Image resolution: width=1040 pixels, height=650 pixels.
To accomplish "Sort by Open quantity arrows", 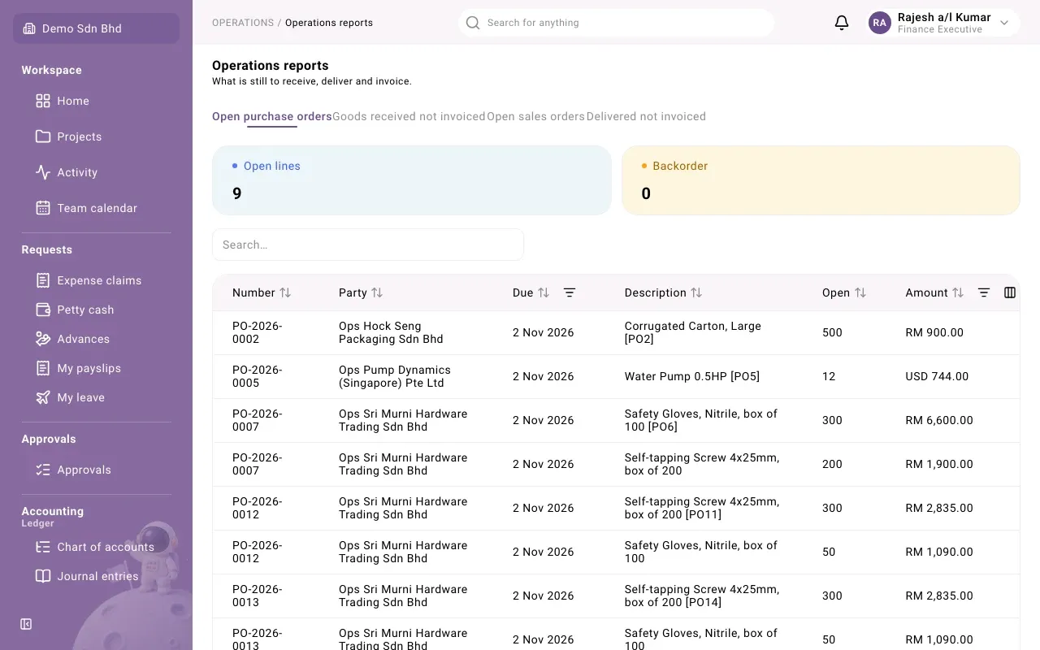I will point(860,292).
